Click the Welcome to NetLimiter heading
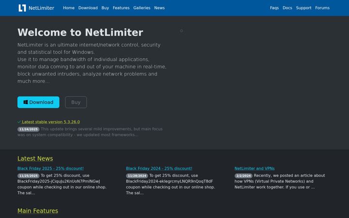349x218 pixels. [x=80, y=32]
